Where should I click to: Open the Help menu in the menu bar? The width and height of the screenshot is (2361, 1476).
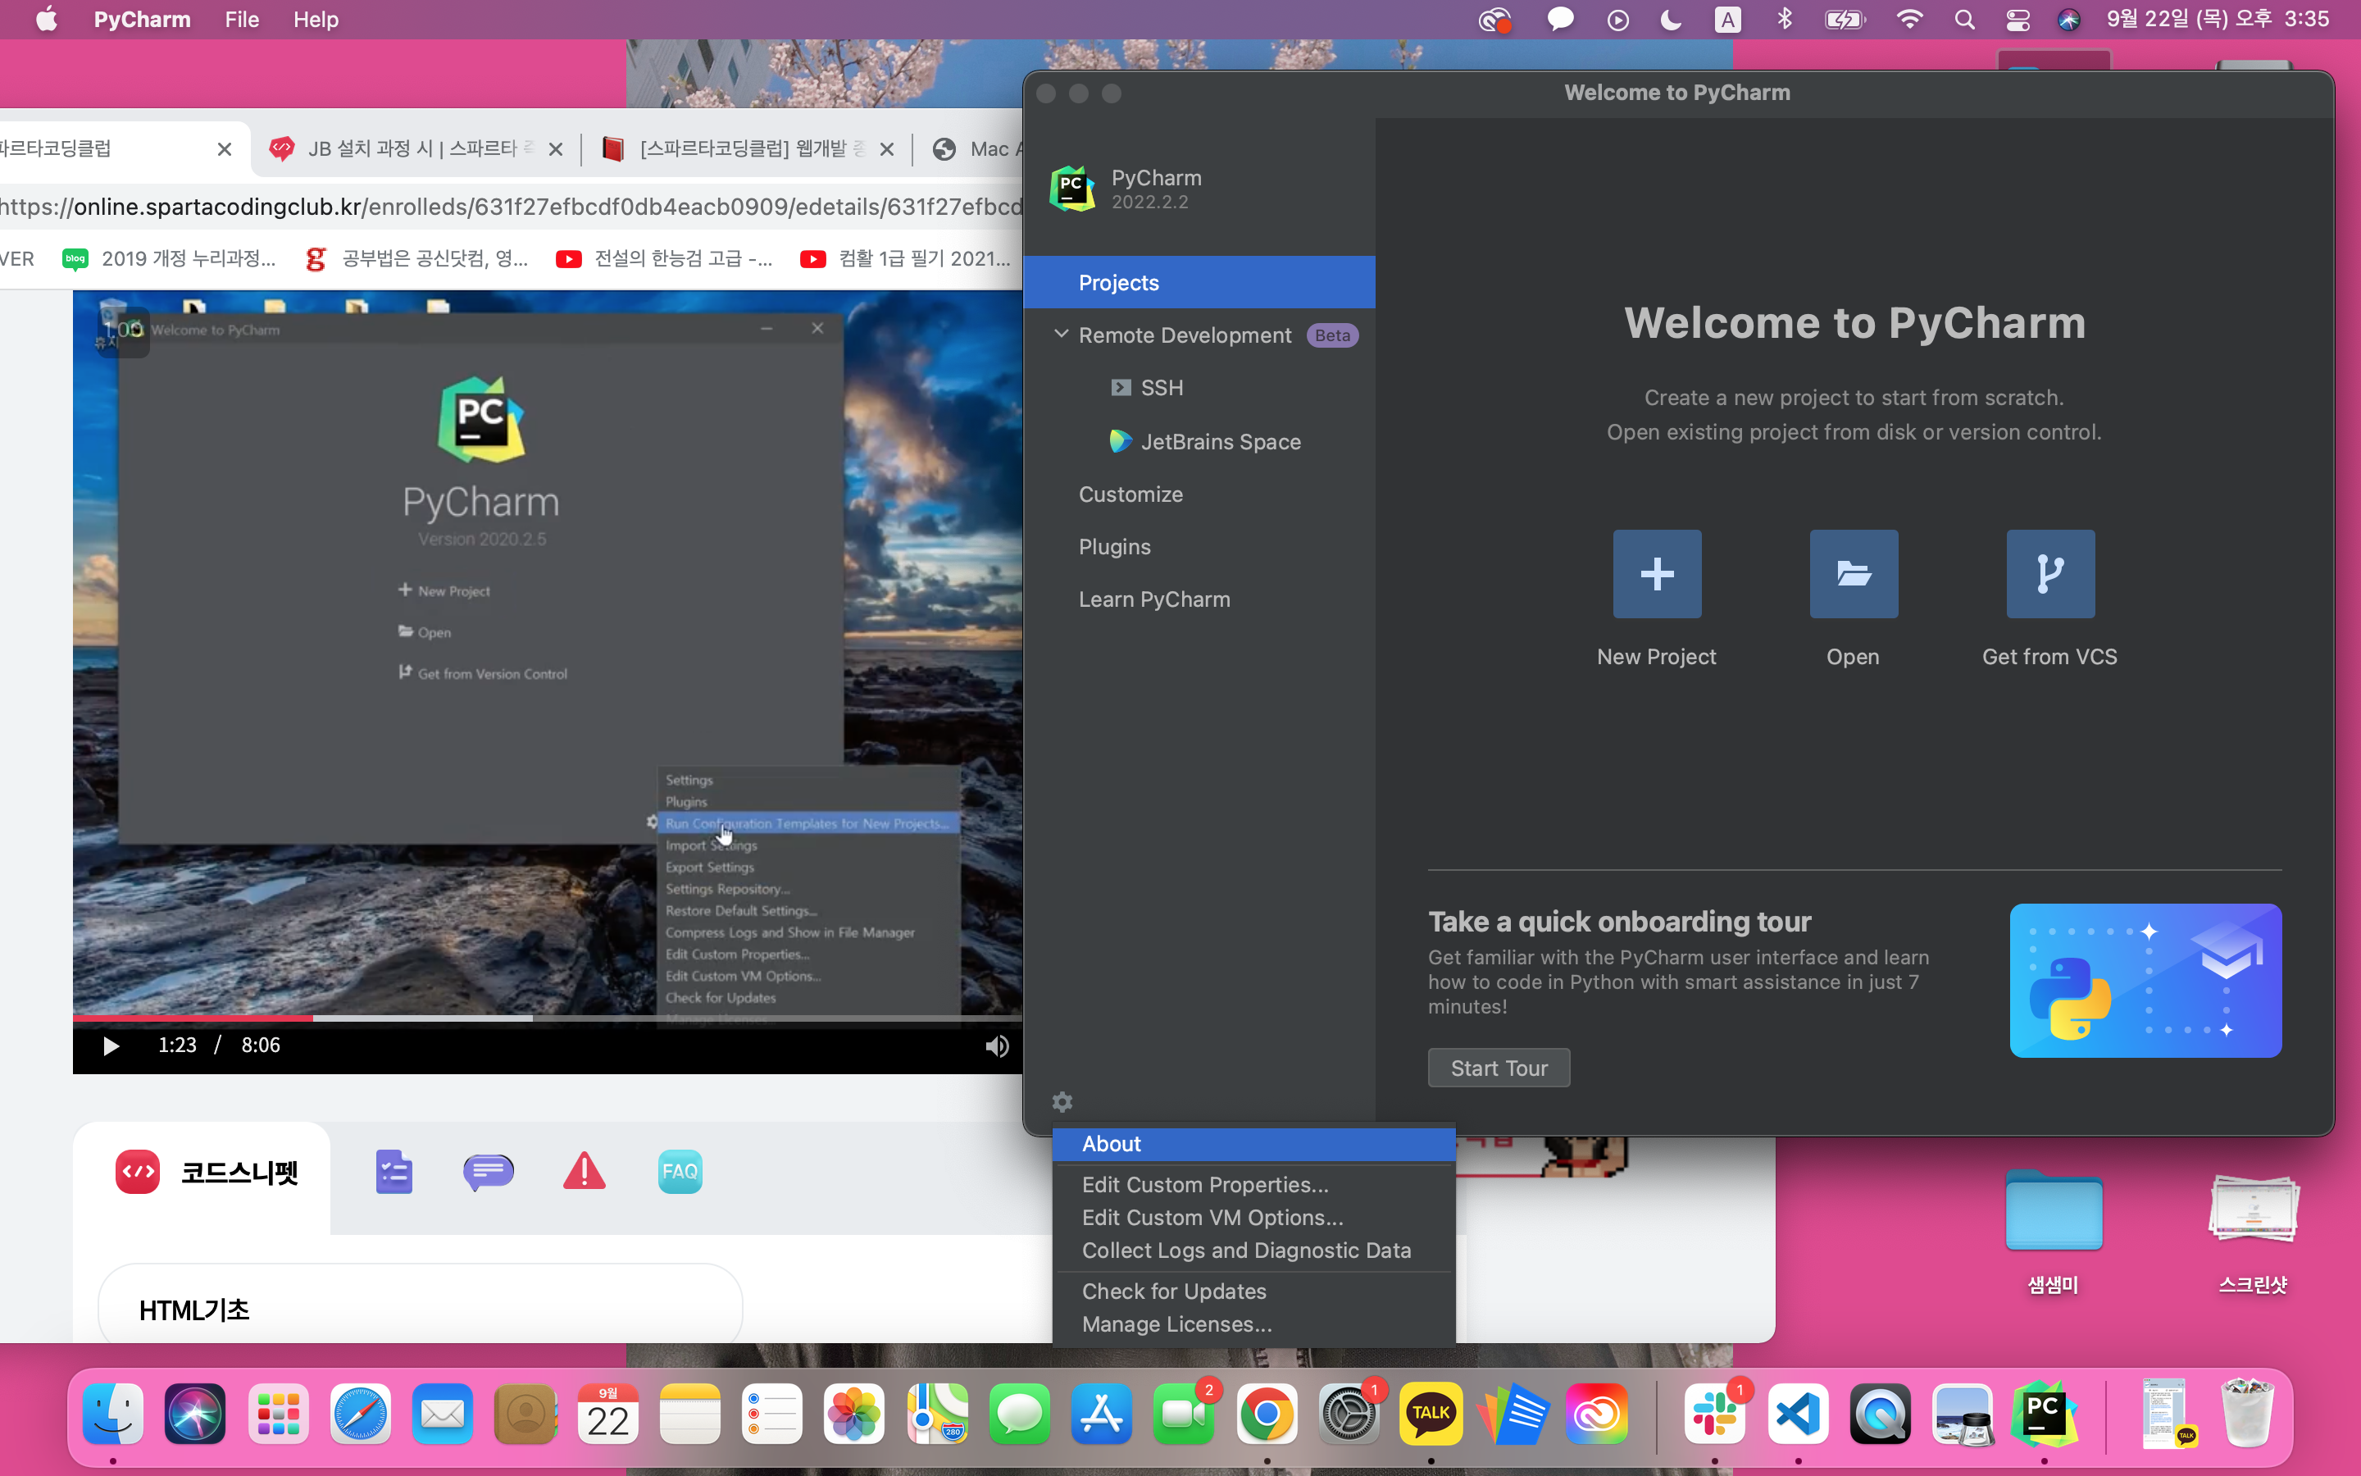(x=316, y=20)
